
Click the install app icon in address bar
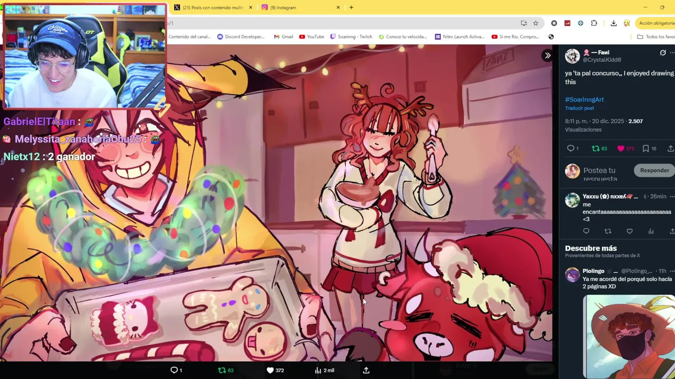click(524, 23)
